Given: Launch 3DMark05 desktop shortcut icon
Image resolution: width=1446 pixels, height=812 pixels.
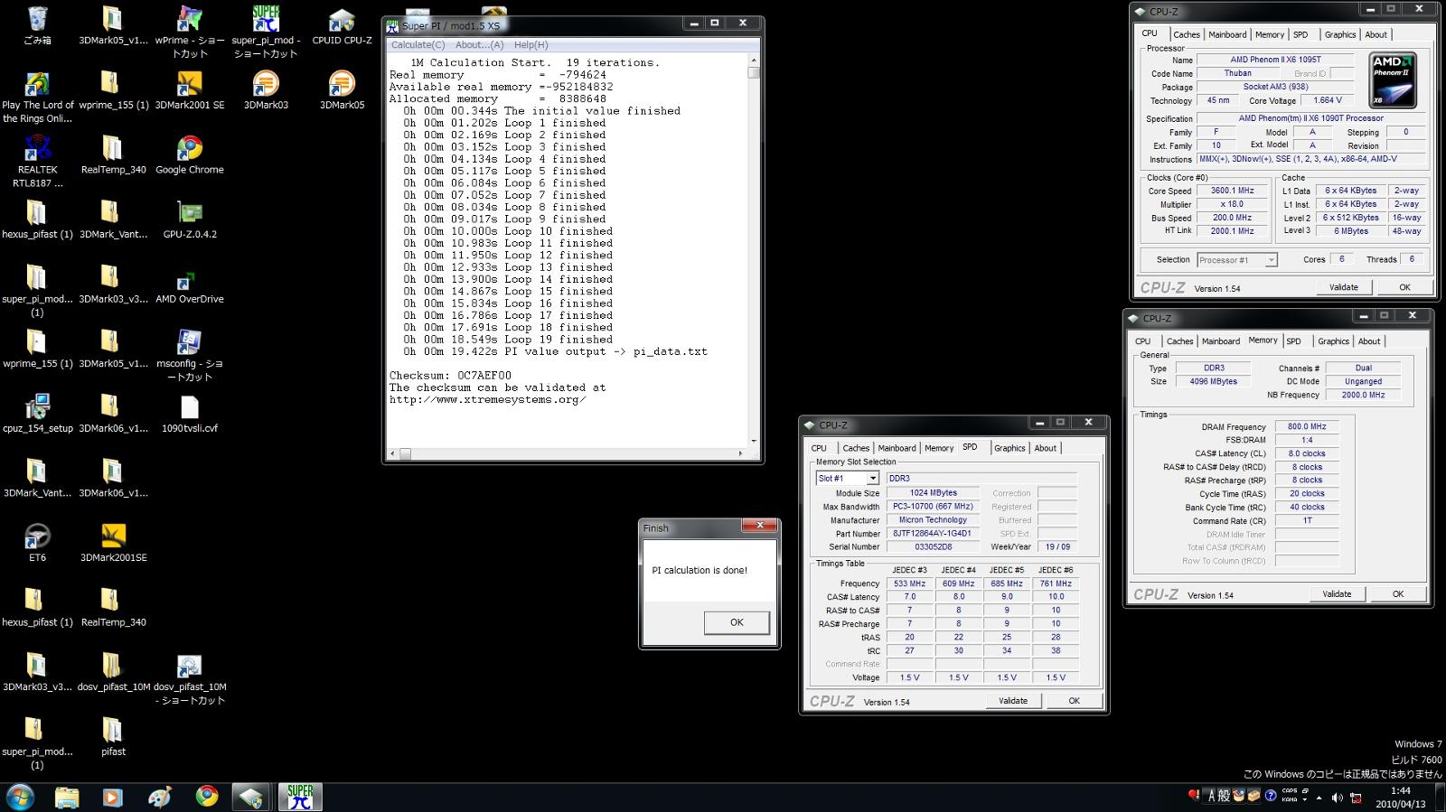Looking at the screenshot, I should (342, 90).
